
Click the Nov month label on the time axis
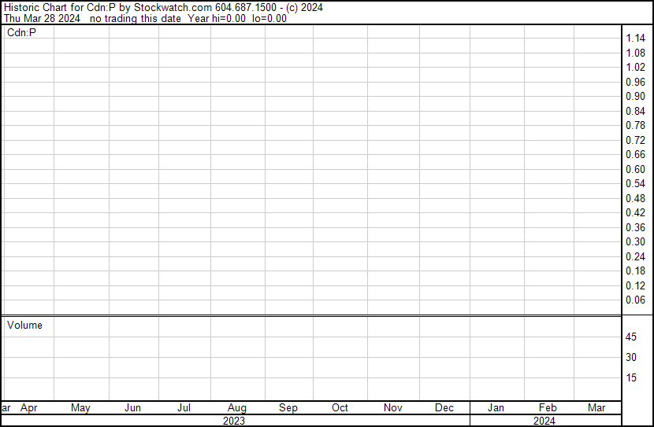tap(393, 408)
